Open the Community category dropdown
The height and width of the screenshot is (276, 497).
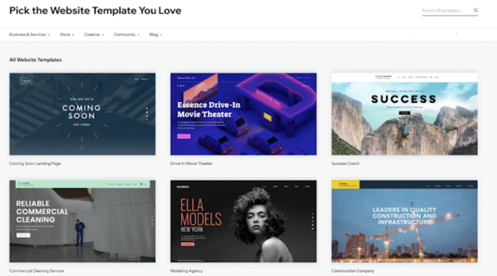click(127, 34)
